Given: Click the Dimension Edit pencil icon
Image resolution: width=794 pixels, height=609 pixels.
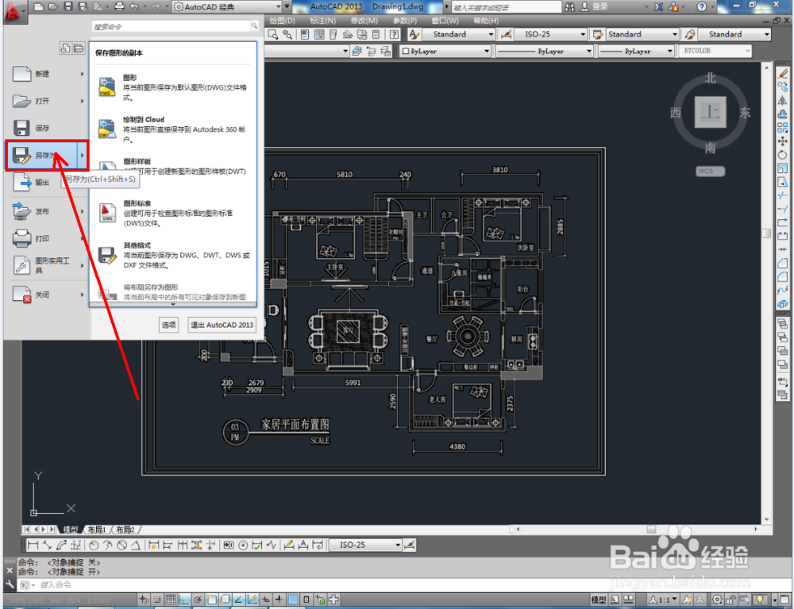Looking at the screenshot, I should click(x=289, y=545).
